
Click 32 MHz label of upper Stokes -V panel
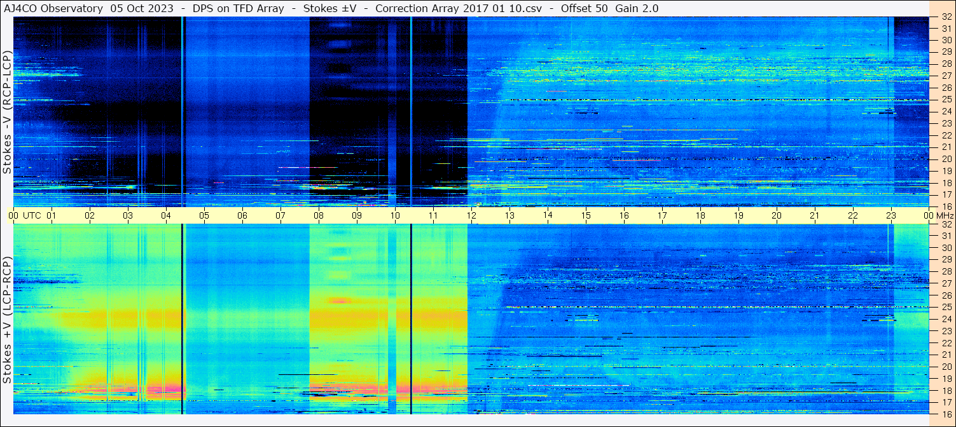tap(946, 17)
